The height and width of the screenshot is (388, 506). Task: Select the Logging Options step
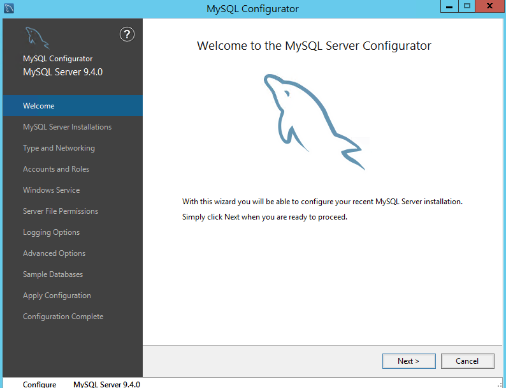52,232
